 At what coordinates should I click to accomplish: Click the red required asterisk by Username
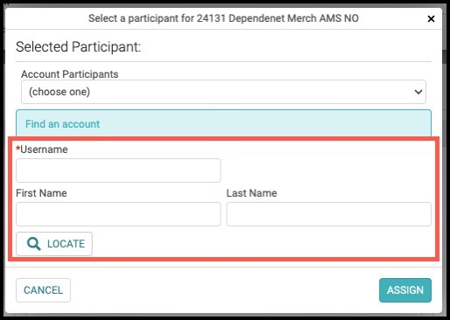[18, 149]
